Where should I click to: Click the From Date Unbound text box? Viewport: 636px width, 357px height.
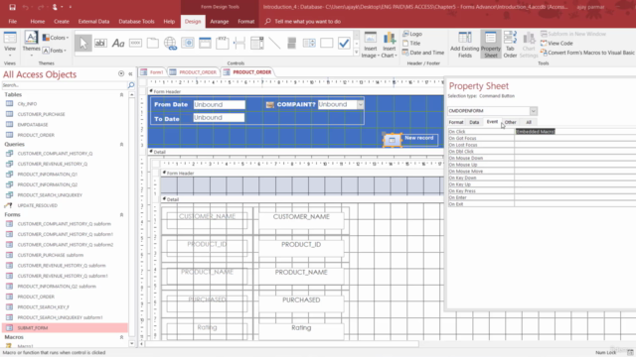pyautogui.click(x=219, y=104)
